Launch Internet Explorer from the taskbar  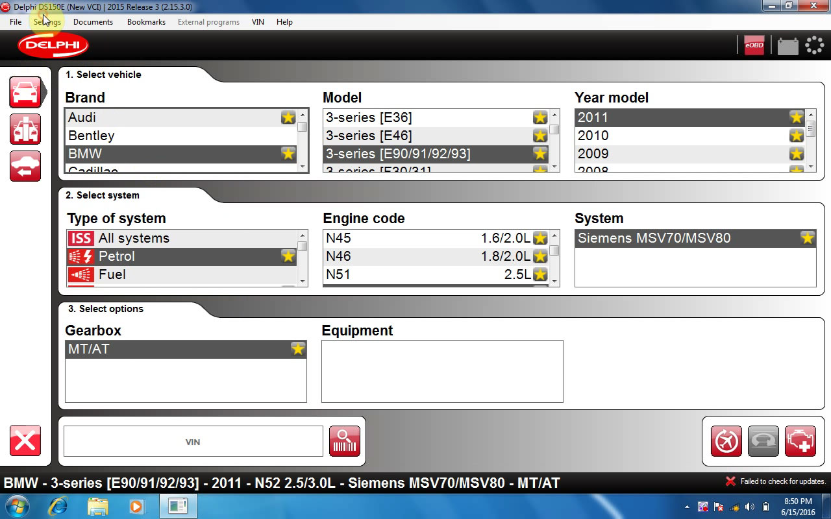coord(58,506)
